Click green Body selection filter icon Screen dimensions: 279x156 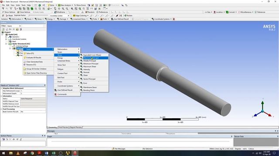tap(32, 9)
